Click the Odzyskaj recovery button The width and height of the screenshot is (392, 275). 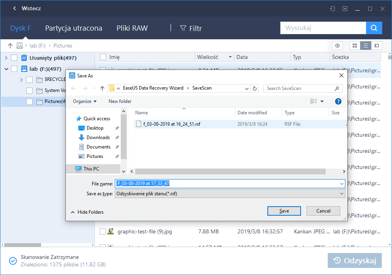click(x=354, y=260)
